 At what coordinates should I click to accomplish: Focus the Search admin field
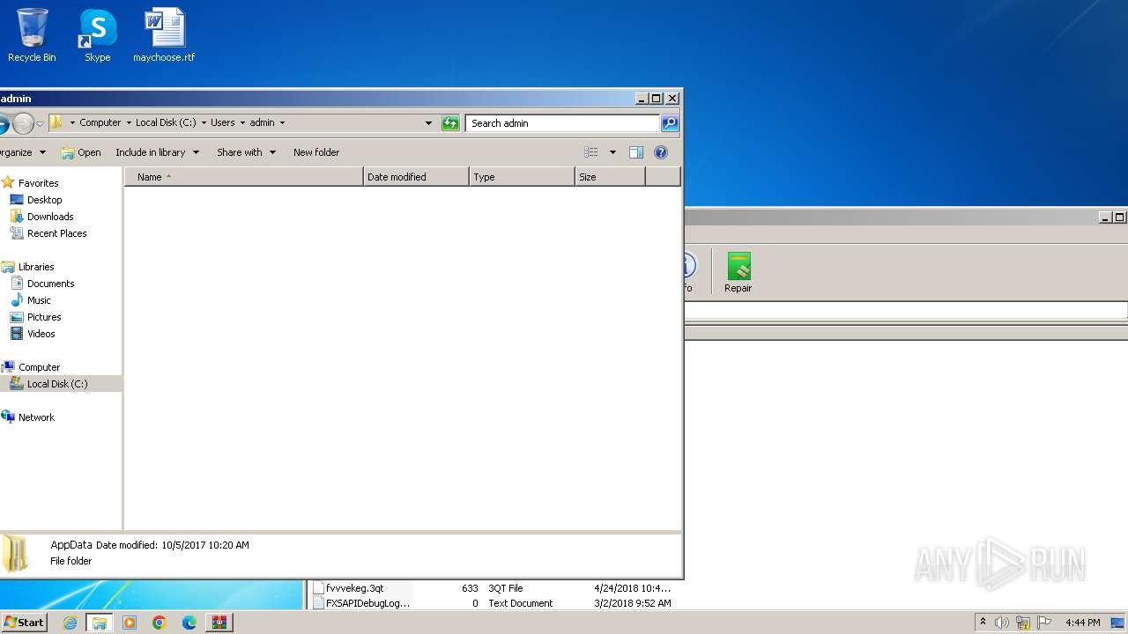(x=562, y=123)
